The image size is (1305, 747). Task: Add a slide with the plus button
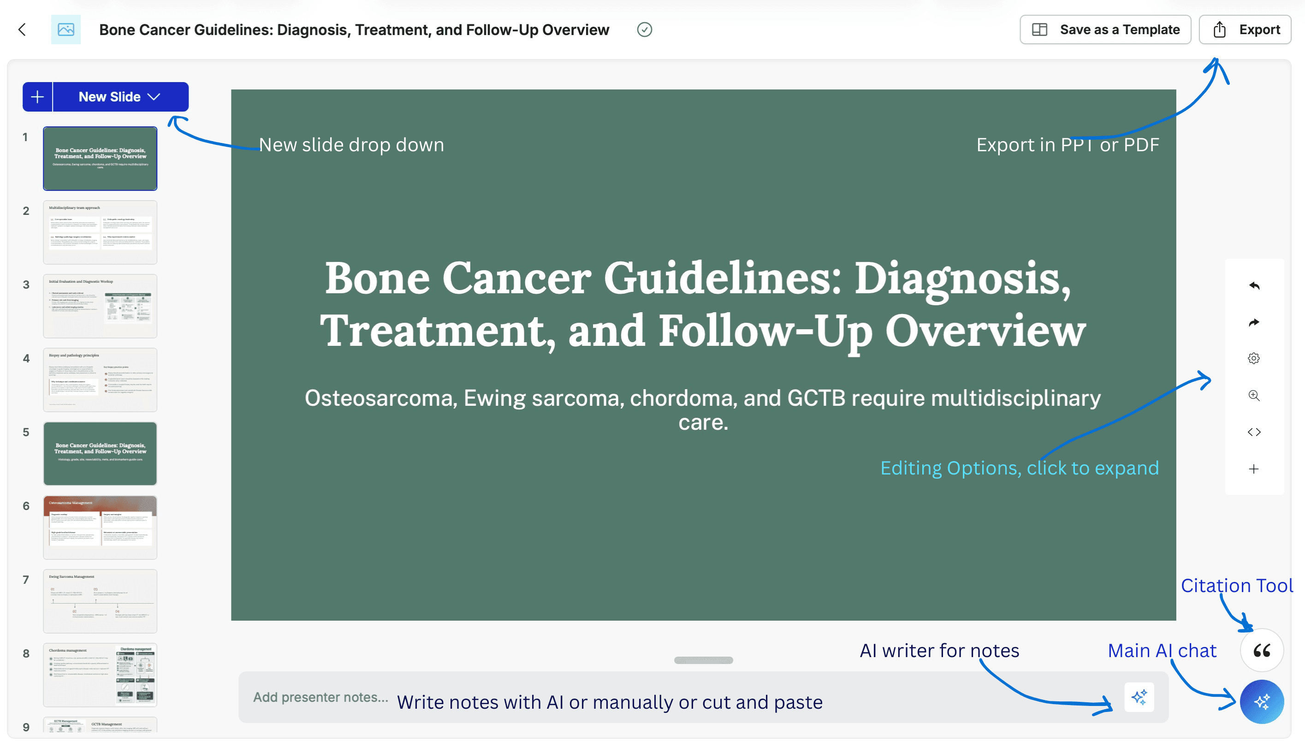pyautogui.click(x=37, y=96)
